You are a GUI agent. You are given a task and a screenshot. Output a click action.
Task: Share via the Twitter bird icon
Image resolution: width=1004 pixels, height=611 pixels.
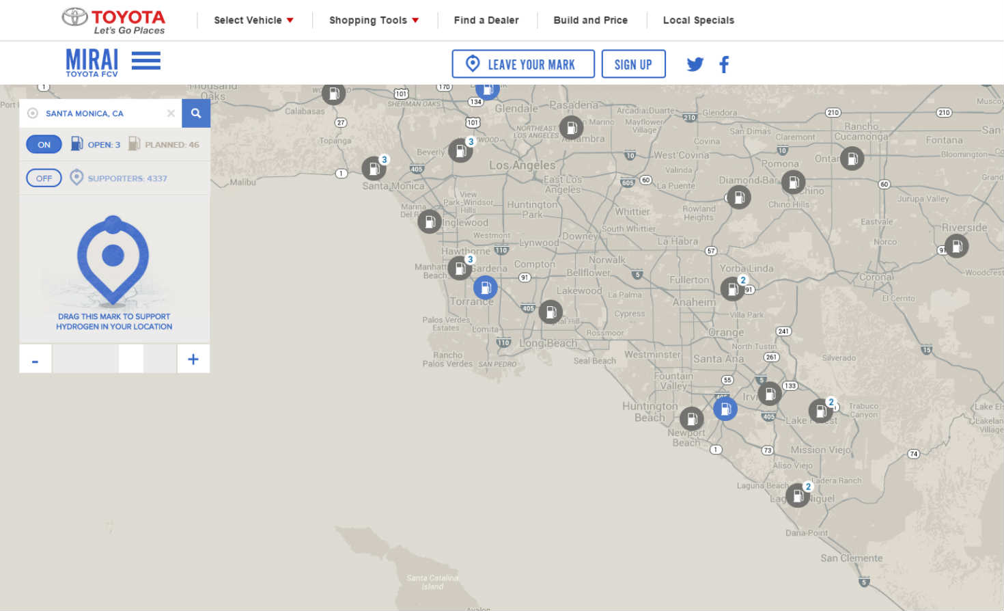point(695,64)
